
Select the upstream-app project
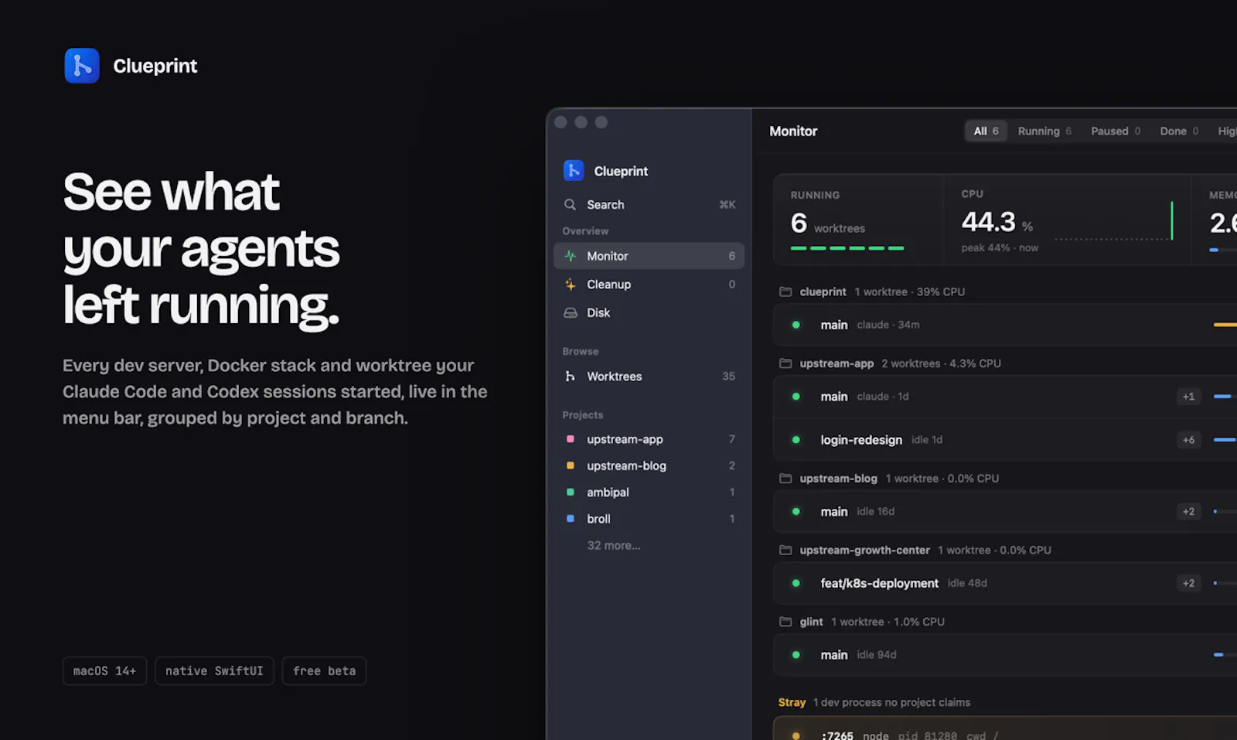pyautogui.click(x=649, y=439)
